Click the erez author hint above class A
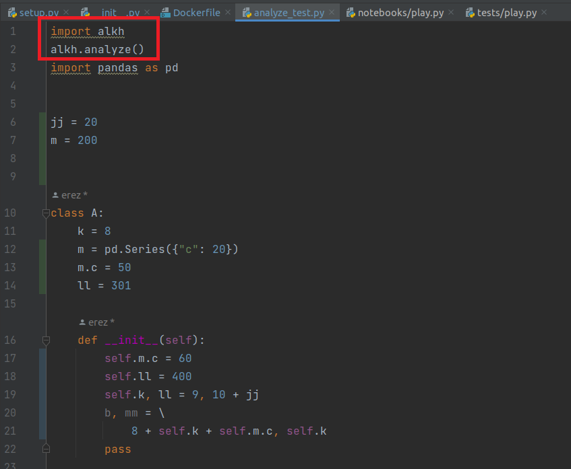571x469 pixels. [x=70, y=195]
